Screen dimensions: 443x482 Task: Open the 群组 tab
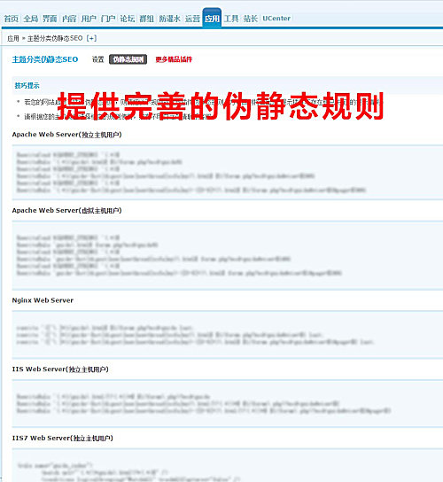click(147, 19)
